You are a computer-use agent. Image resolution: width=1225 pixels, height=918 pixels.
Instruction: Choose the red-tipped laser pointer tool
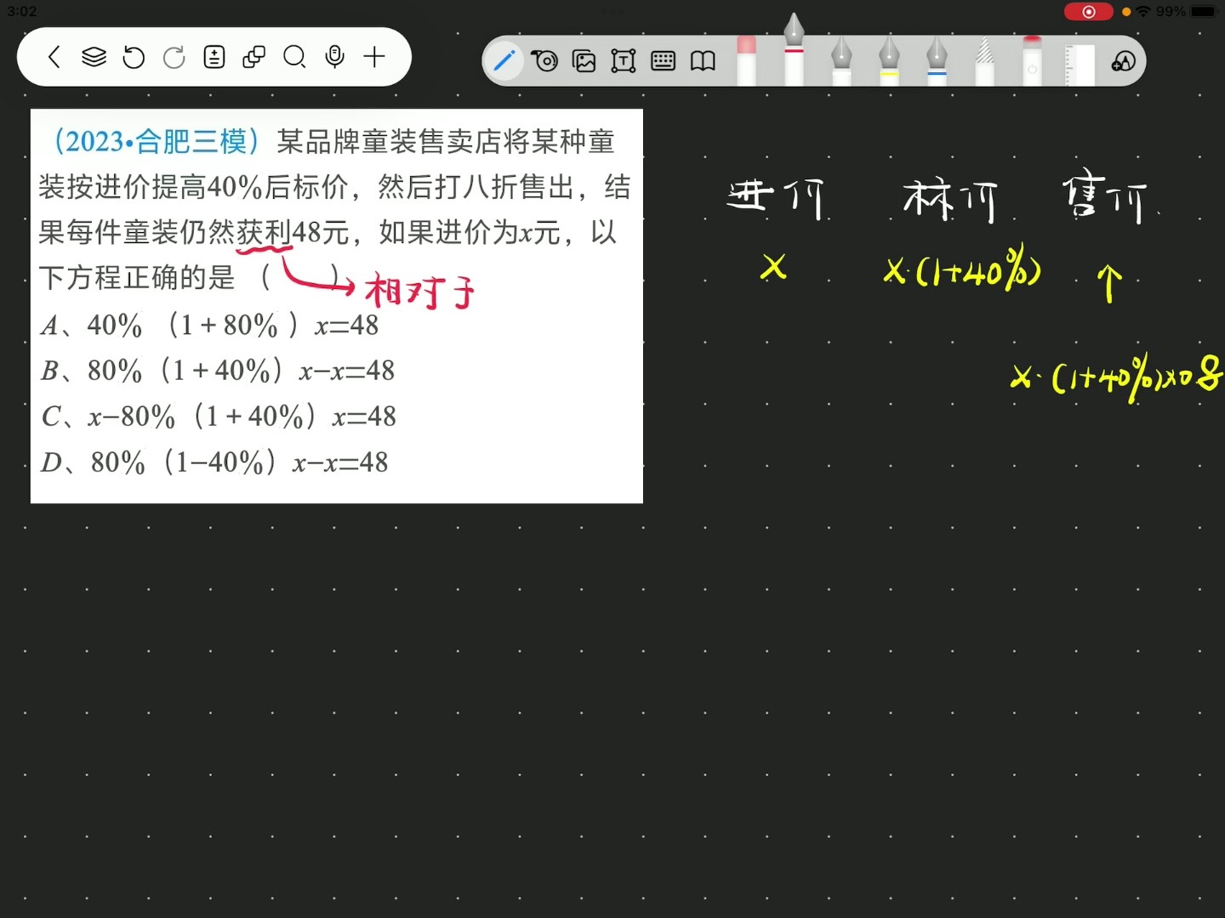[1032, 59]
